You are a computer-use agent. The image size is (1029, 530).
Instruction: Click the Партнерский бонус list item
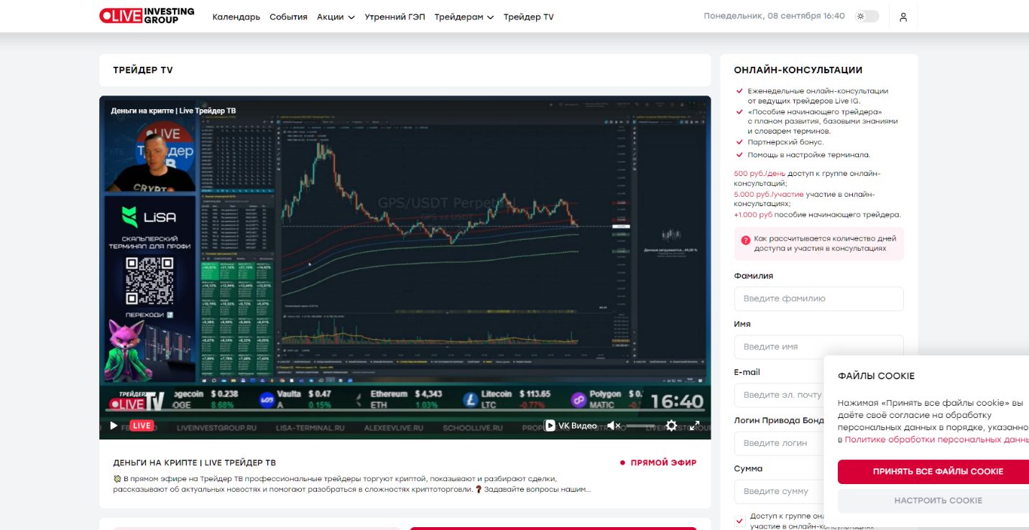[x=785, y=142]
